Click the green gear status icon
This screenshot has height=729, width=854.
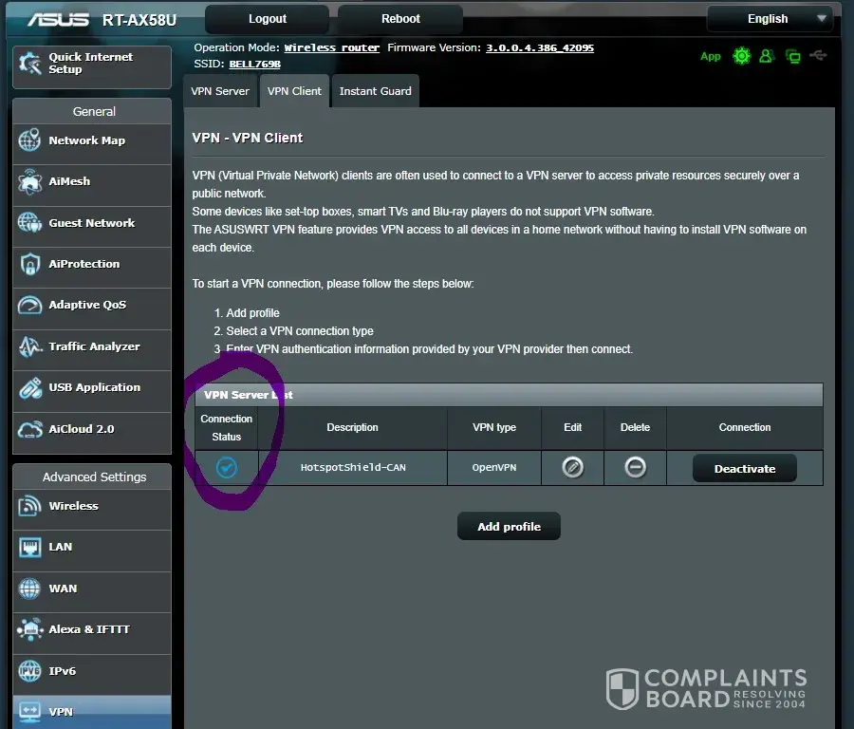pyautogui.click(x=741, y=56)
